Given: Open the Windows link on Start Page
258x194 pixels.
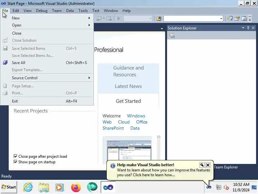Looking at the screenshot, I should pyautogui.click(x=136, y=116).
